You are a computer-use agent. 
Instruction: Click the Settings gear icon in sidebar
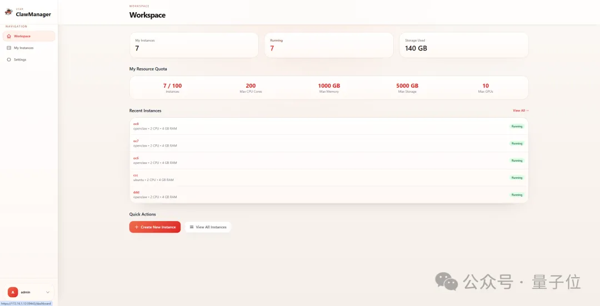click(9, 59)
